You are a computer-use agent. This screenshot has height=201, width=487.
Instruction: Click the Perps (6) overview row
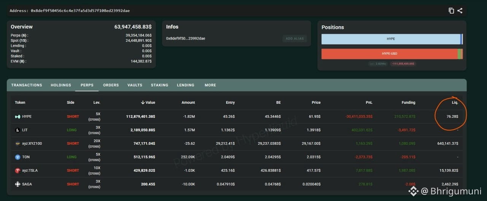(81, 35)
